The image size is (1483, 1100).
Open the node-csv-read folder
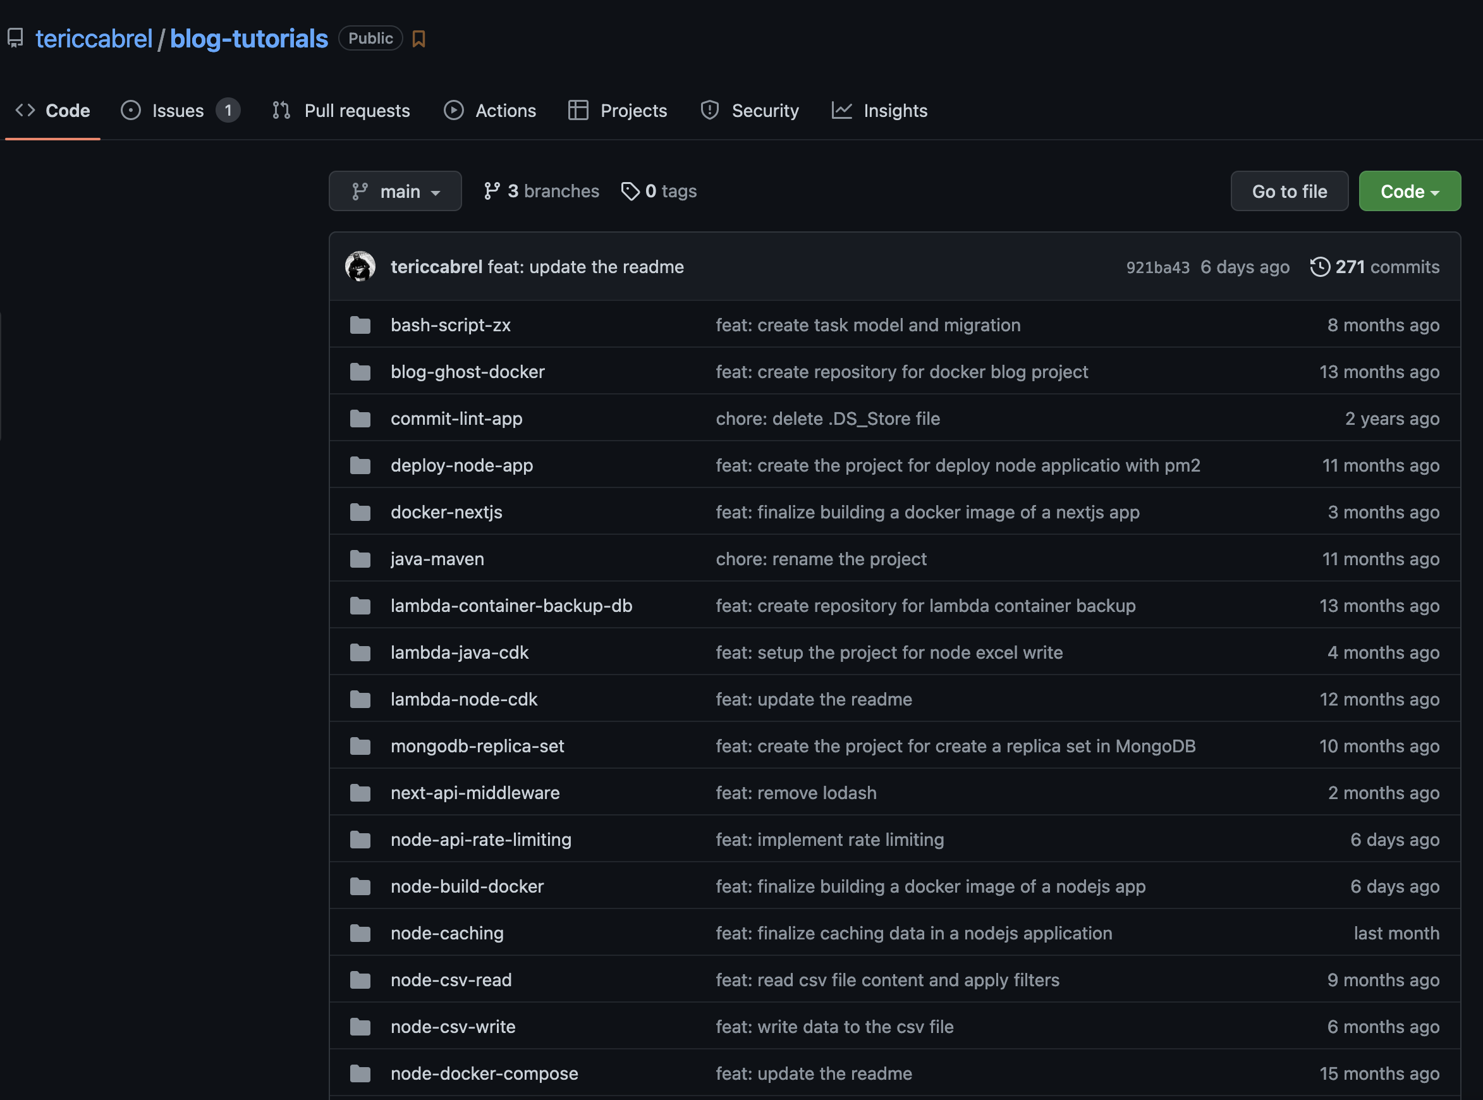click(451, 980)
